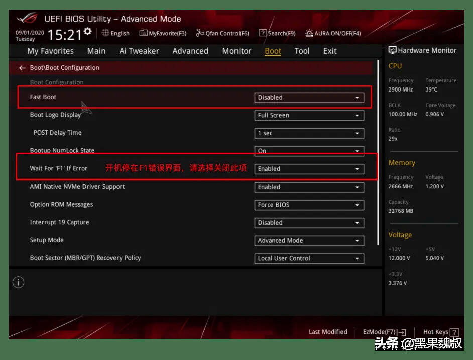Click the CPU temperature value 39°C
The image size is (473, 360).
(431, 89)
